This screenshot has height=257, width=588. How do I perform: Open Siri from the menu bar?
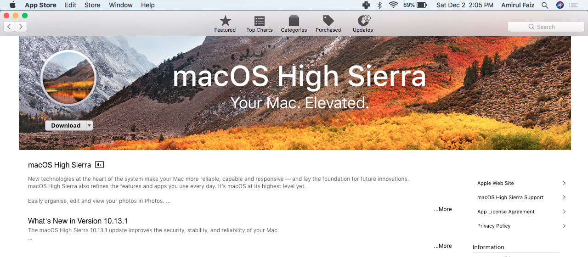pyautogui.click(x=560, y=5)
